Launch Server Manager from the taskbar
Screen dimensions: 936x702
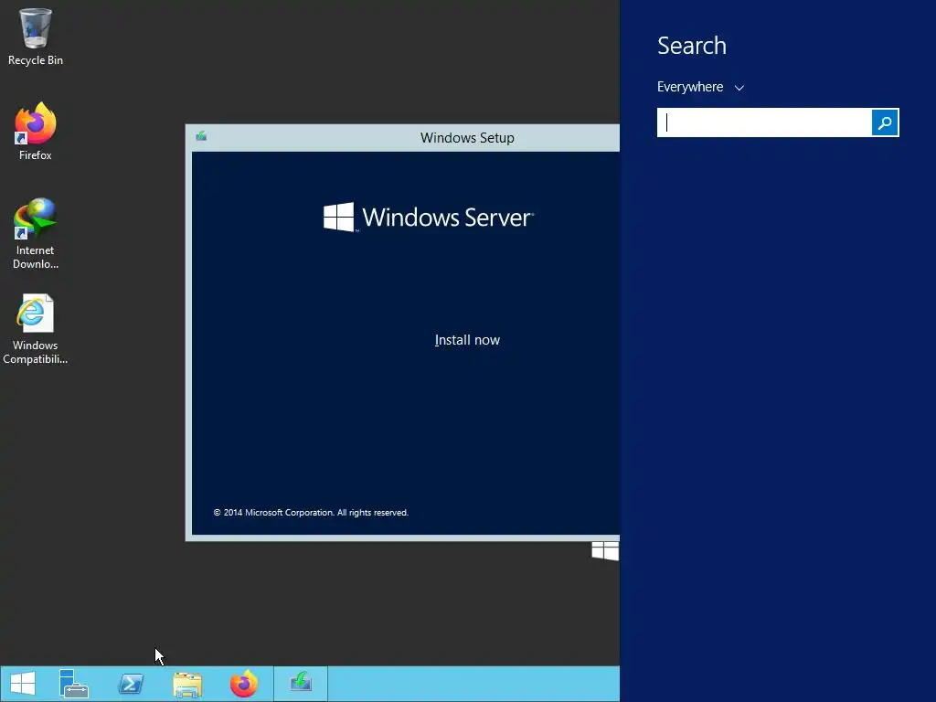74,684
